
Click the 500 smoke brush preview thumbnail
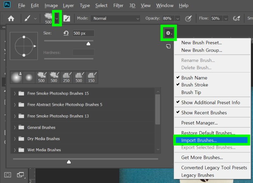click(x=48, y=18)
